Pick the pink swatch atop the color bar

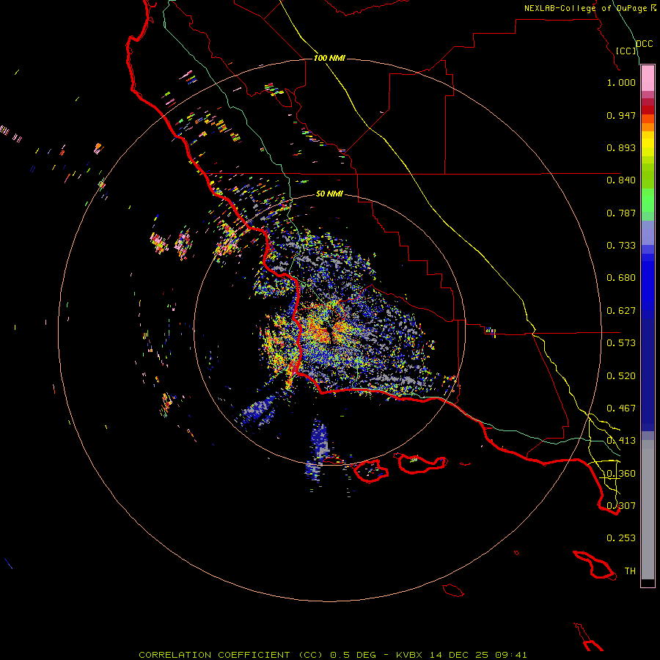[x=648, y=78]
